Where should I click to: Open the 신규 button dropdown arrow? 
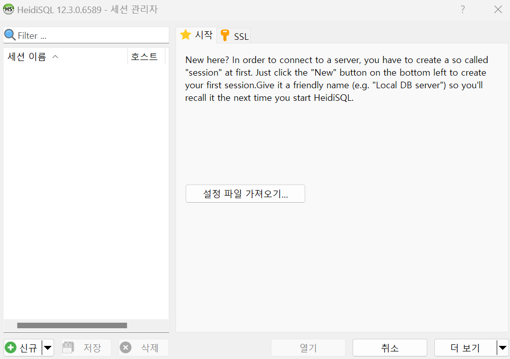(x=48, y=347)
